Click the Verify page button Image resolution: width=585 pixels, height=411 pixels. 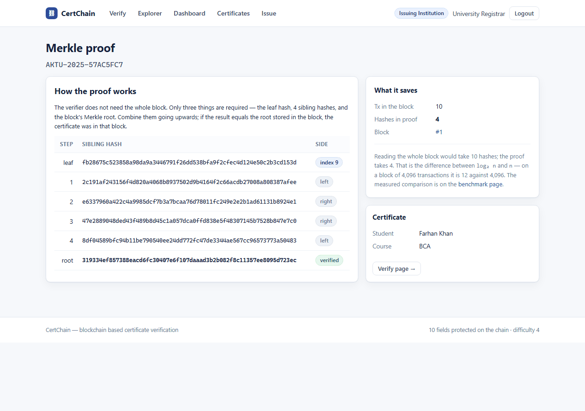coord(397,269)
